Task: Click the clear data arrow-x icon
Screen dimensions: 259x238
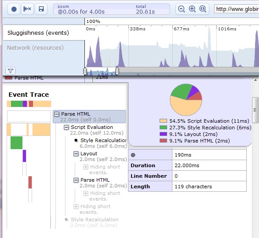Action: (27, 9)
